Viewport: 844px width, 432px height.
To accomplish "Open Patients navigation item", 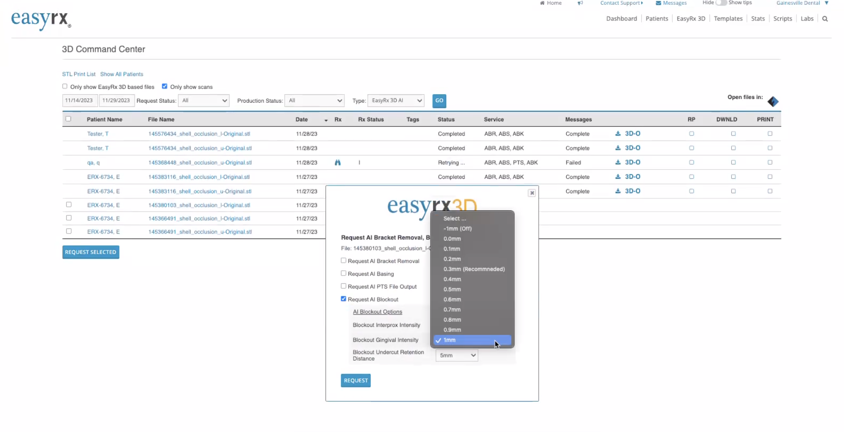I will pos(657,19).
